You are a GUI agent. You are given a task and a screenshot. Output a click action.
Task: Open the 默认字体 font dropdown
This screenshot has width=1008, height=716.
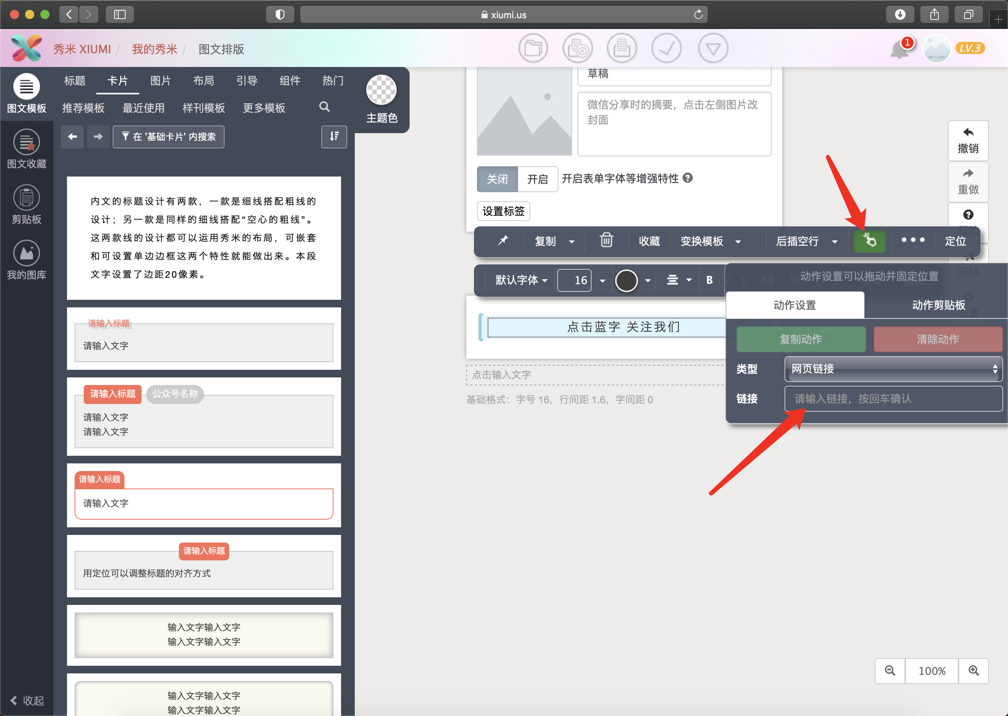tap(521, 280)
